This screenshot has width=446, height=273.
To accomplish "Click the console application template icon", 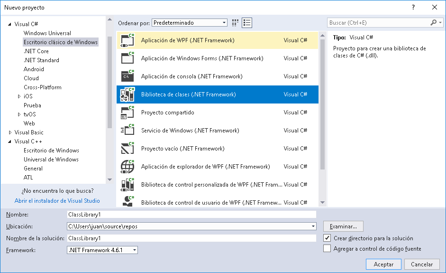I will [x=127, y=76].
